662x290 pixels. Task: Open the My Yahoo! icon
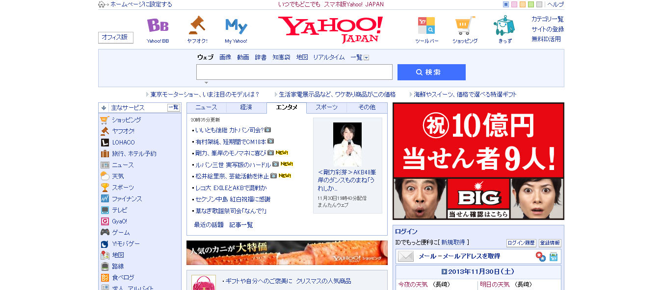(236, 26)
